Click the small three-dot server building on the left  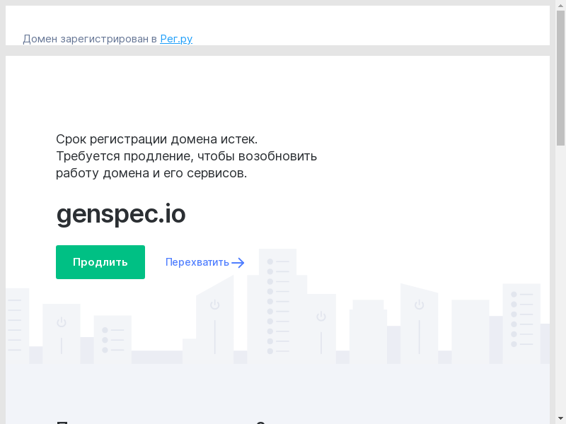coord(112,339)
